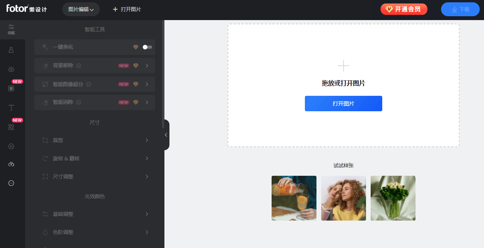484x248 pixels.
Task: Open the 图片编辑 dropdown menu
Action: tap(81, 9)
